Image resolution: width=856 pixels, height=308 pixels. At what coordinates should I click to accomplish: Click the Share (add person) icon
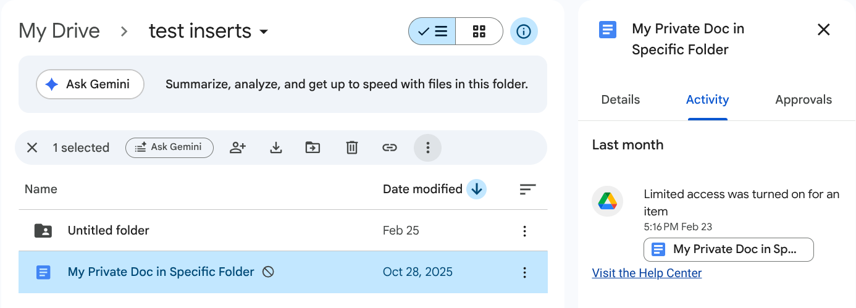pyautogui.click(x=238, y=148)
